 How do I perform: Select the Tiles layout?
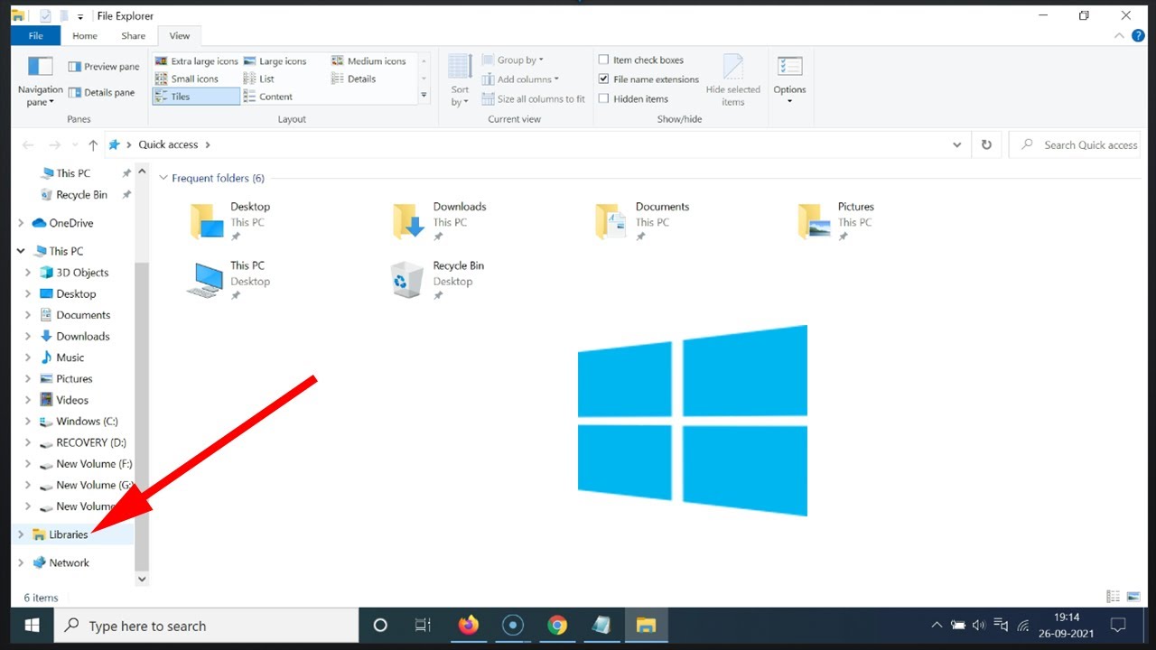(x=196, y=97)
